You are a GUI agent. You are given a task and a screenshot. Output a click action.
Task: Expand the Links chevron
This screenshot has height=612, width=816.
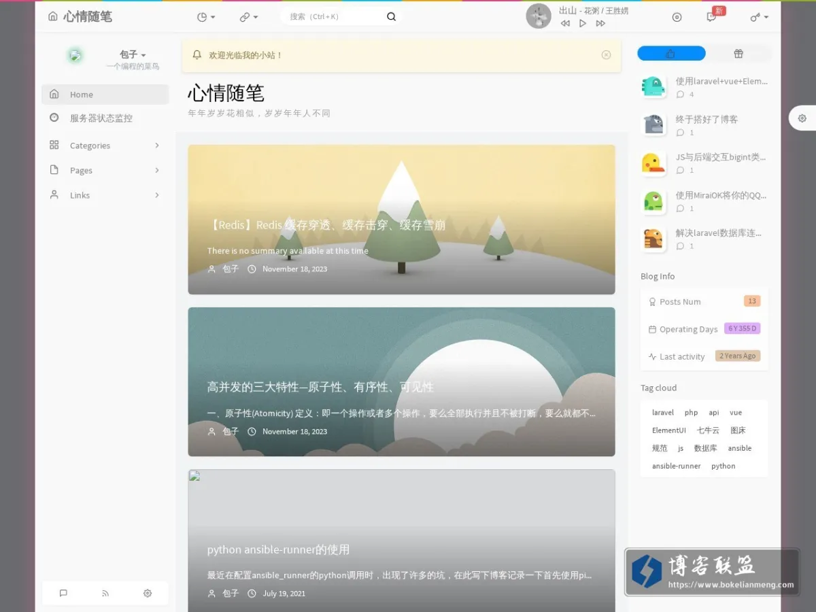[x=157, y=195]
